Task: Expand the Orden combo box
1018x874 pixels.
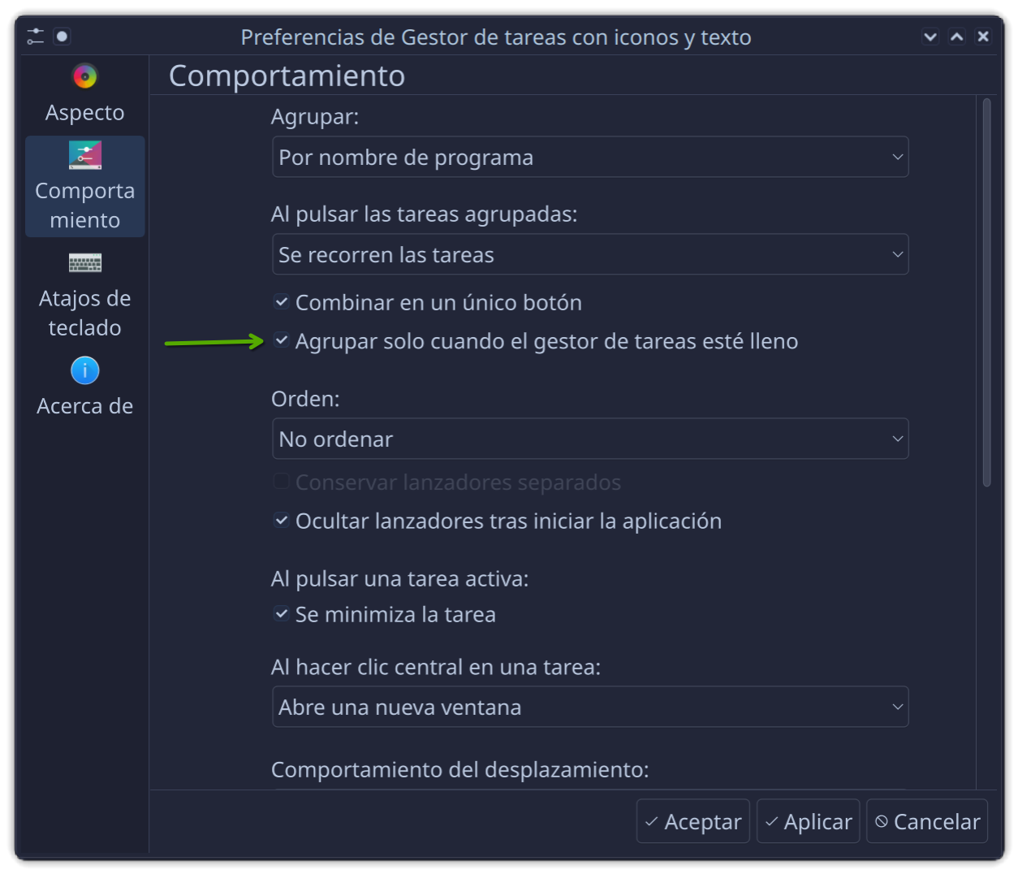Action: (589, 439)
